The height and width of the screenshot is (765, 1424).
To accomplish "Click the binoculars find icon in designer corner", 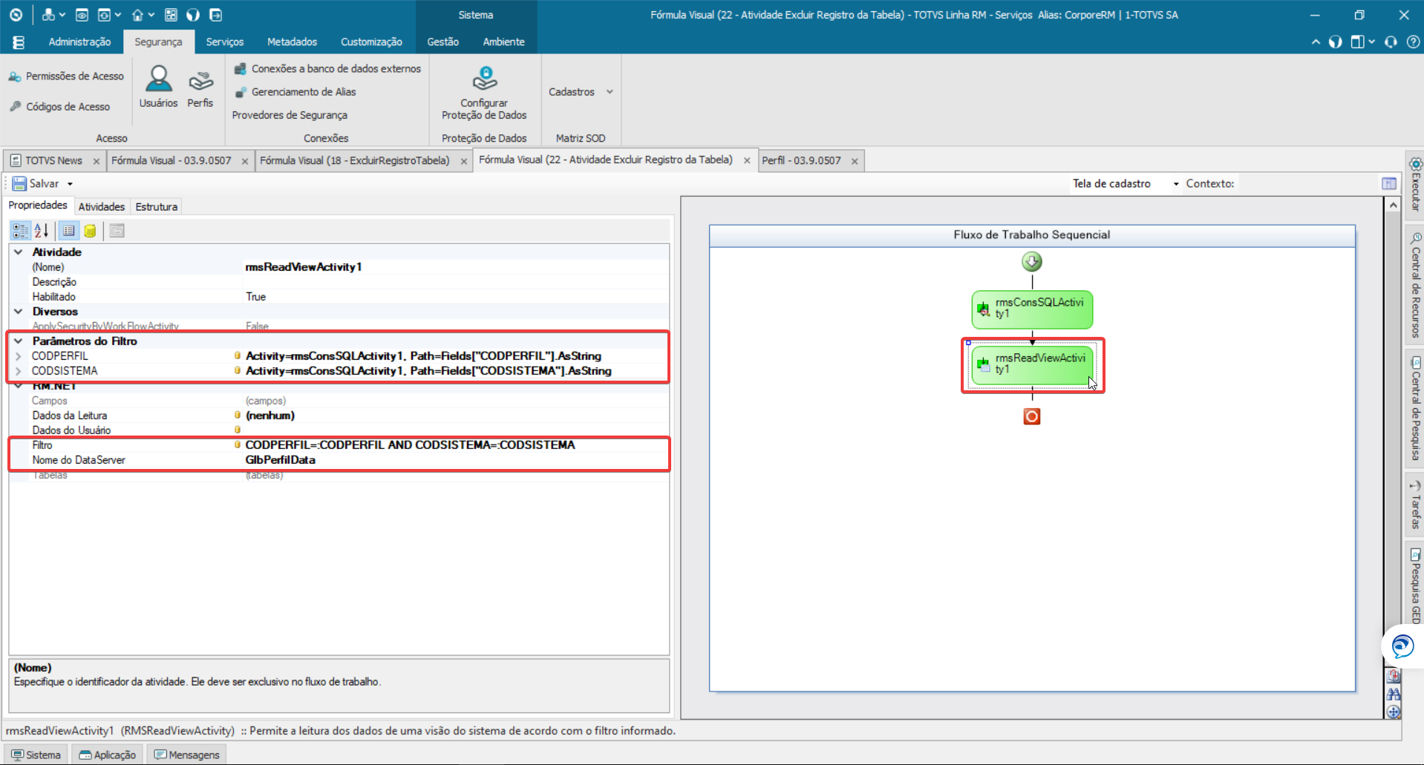I will (1394, 695).
